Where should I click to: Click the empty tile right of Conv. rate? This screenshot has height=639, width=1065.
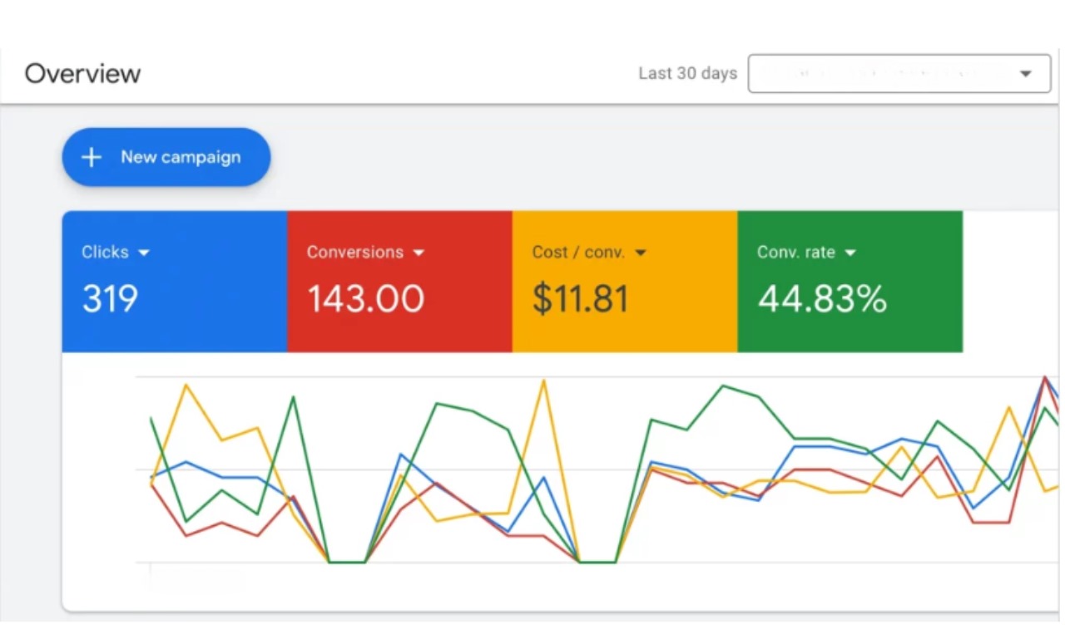point(1011,282)
